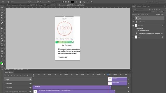Screen dimensions: 166x93
Task: Select the Без имени-1 document tab
Action: coord(72,5)
